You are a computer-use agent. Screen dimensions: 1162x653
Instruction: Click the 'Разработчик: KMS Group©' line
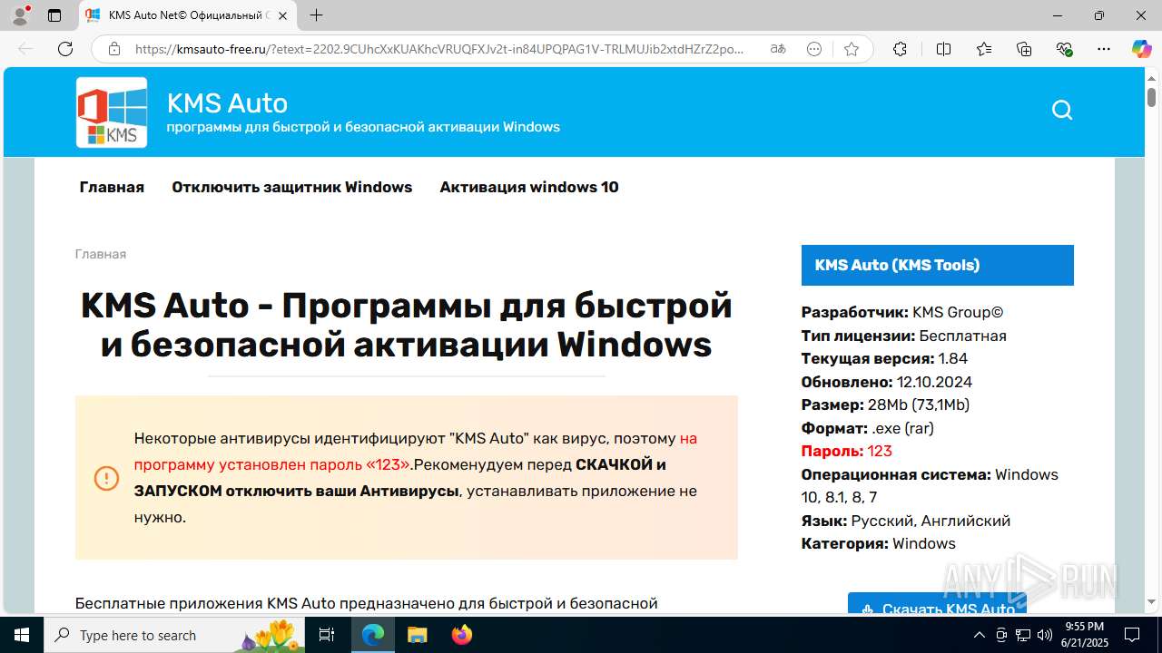pyautogui.click(x=902, y=312)
